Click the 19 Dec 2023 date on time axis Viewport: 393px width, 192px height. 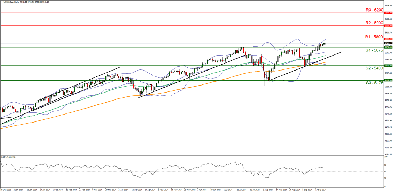(6, 190)
